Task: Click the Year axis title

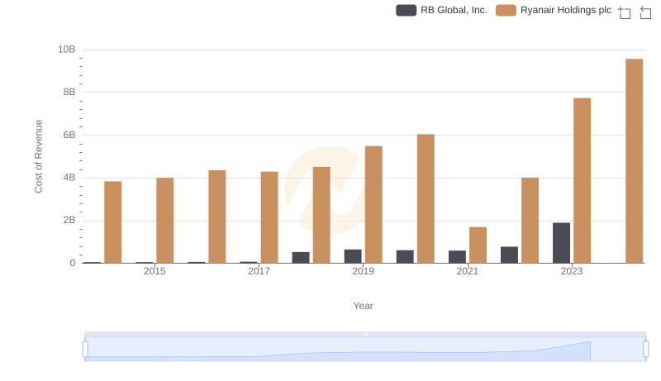Action: (363, 306)
